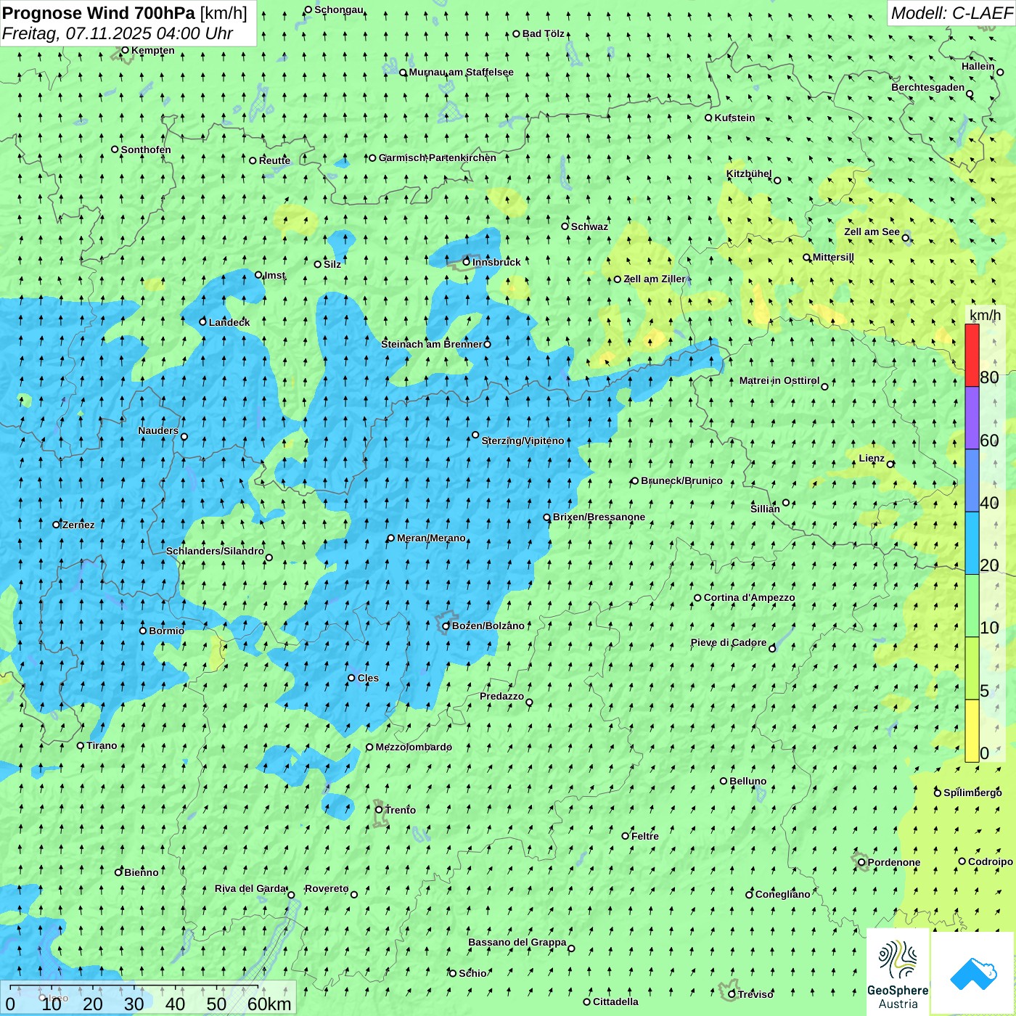1016x1016 pixels.
Task: Select the 'Brixen/Bressanone' place name
Action: click(599, 517)
